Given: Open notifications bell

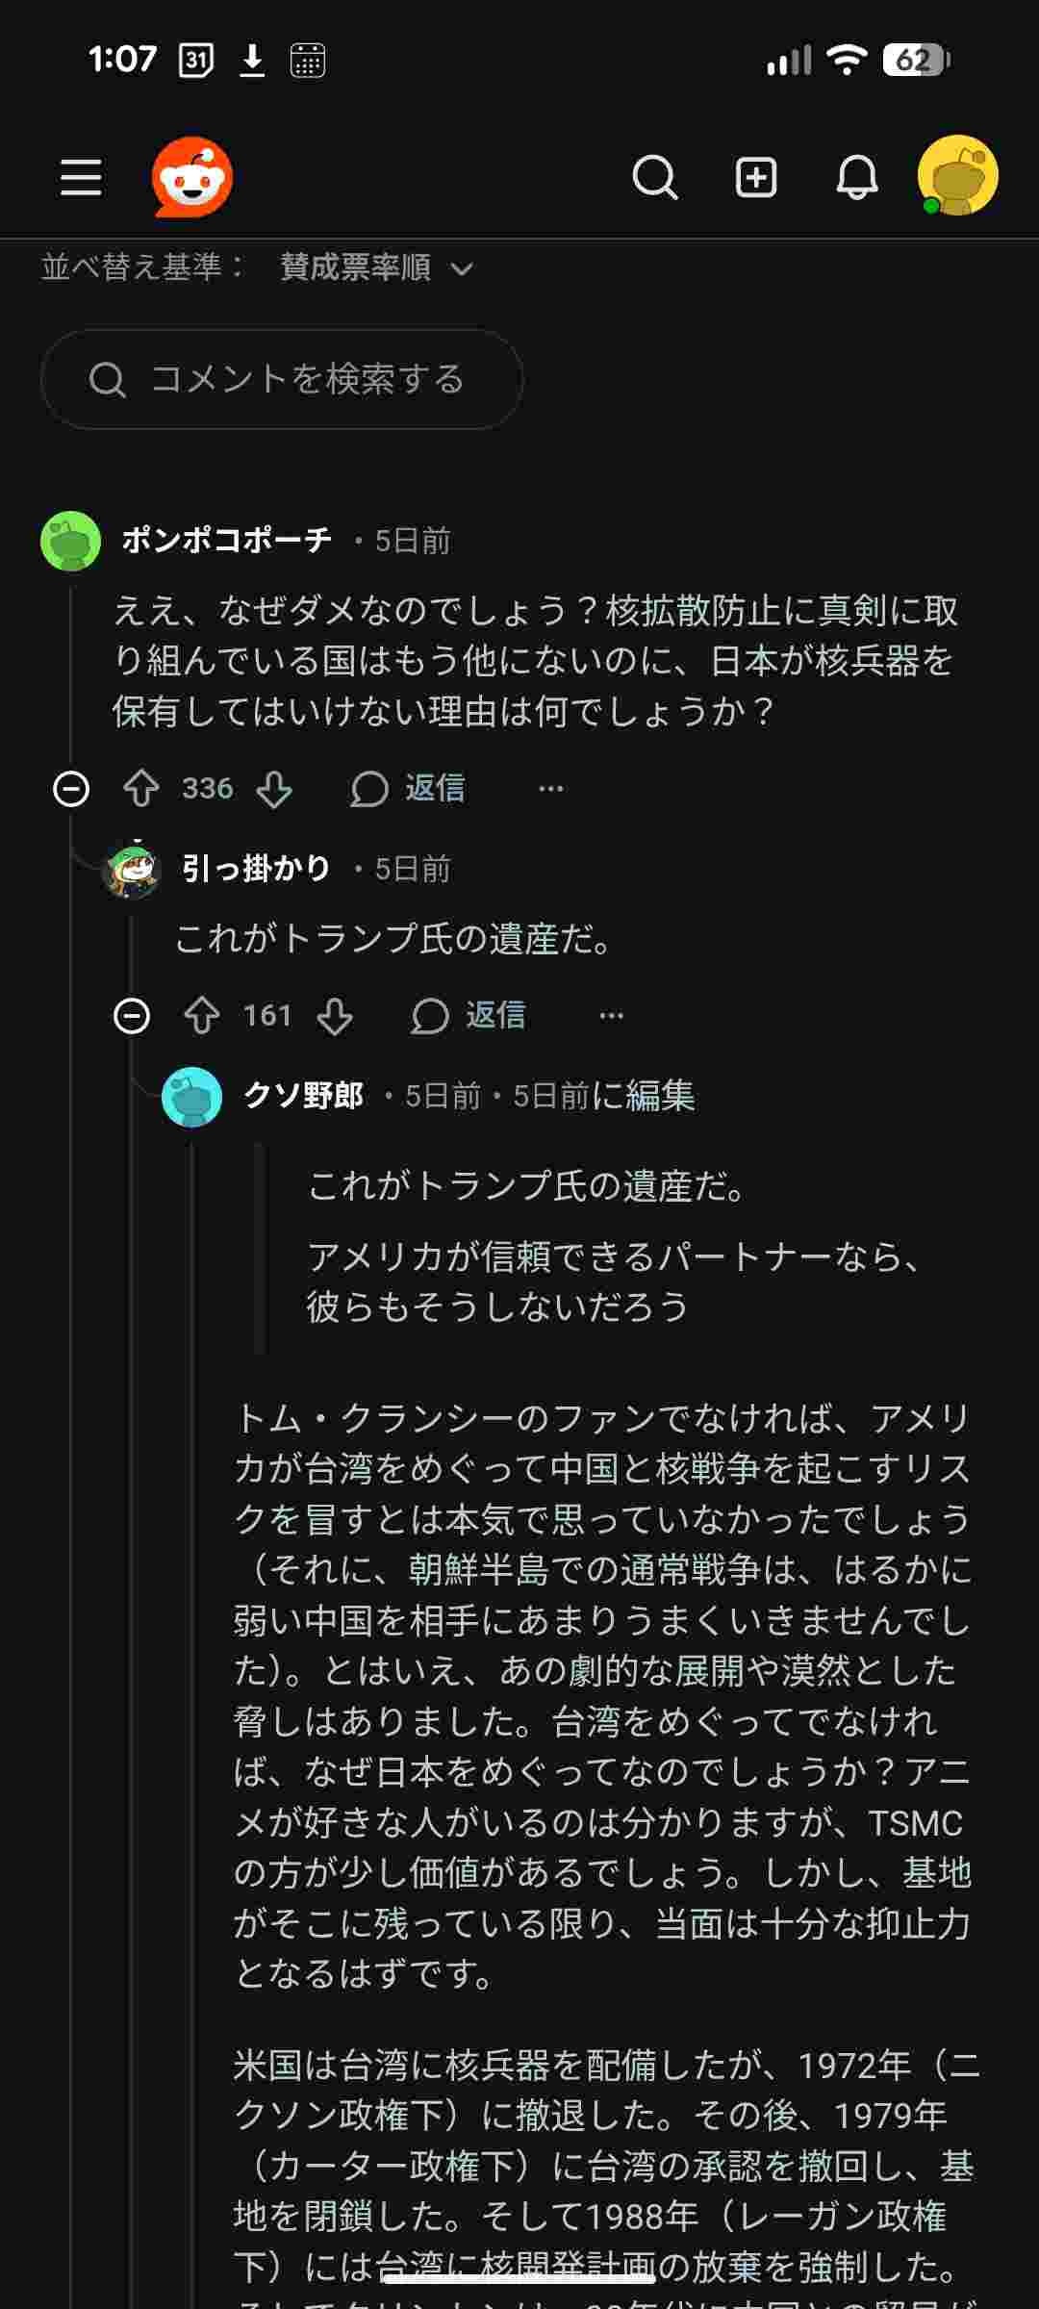Looking at the screenshot, I should coord(856,178).
